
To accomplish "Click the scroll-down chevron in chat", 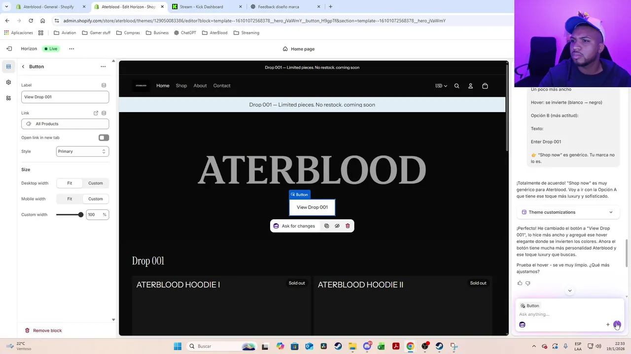I will (570, 291).
